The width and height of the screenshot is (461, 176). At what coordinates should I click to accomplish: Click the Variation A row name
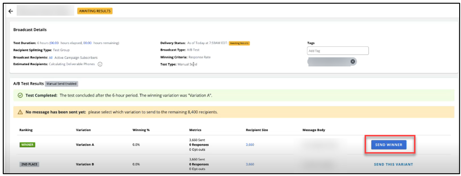point(85,145)
